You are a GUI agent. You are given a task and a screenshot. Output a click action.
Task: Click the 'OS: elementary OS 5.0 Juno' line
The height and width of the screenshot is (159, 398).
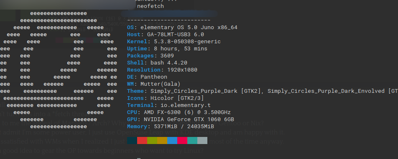[x=182, y=27]
